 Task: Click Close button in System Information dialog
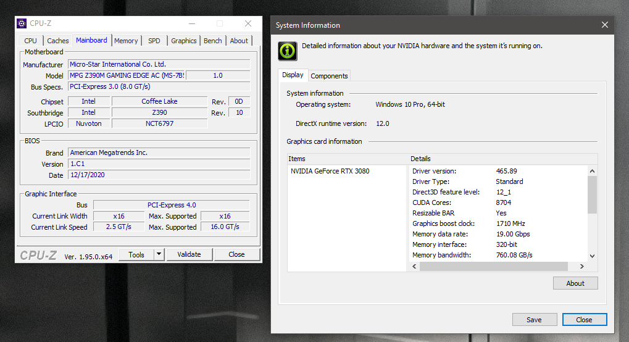coord(585,320)
